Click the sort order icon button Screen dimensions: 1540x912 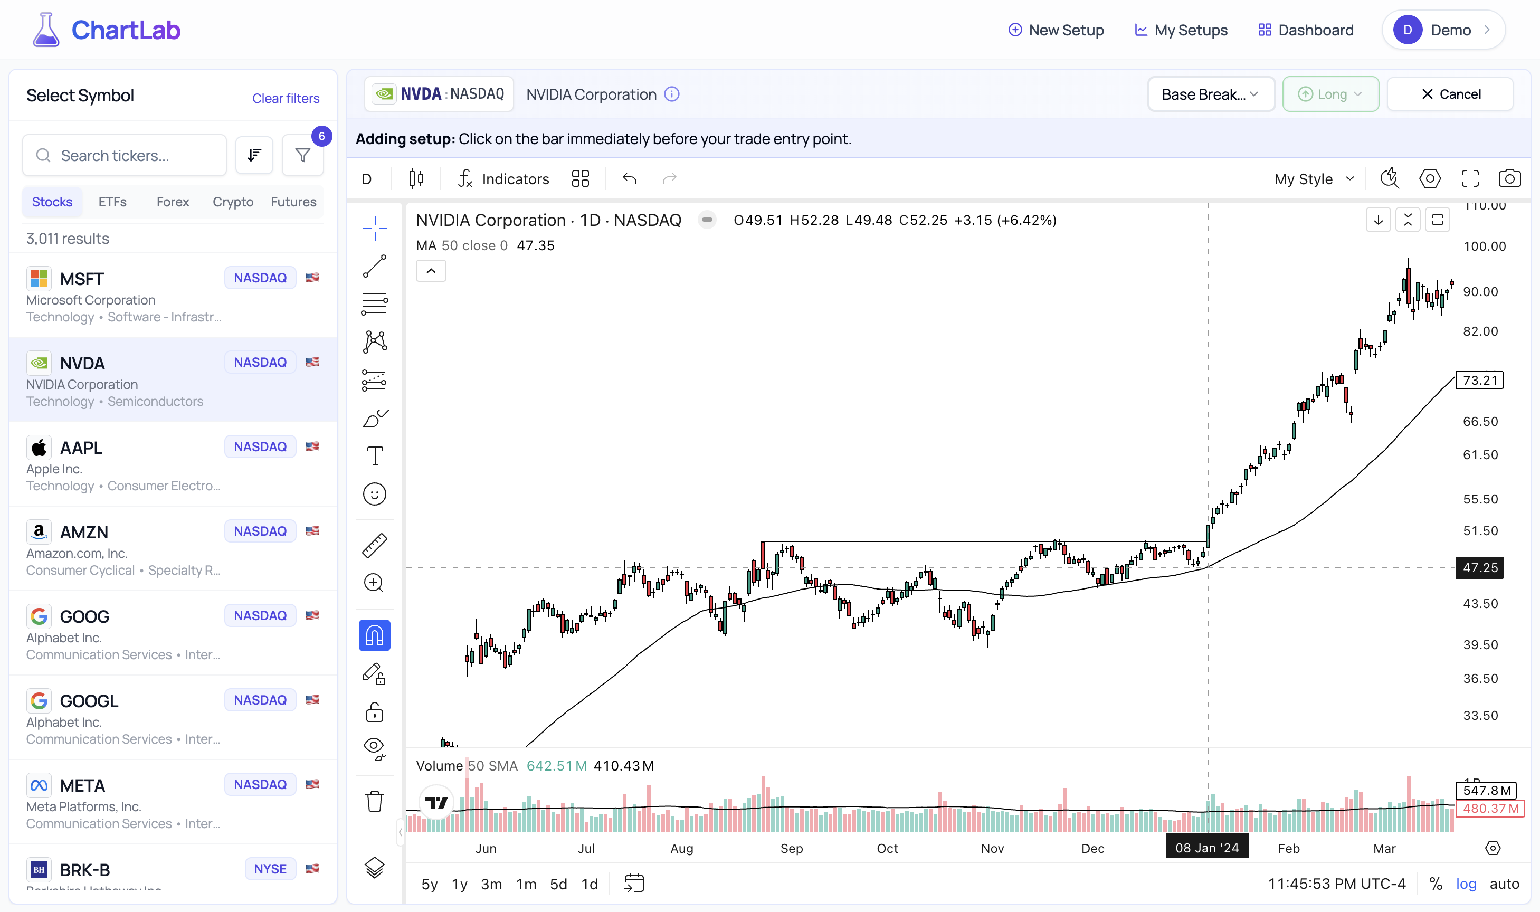point(254,156)
